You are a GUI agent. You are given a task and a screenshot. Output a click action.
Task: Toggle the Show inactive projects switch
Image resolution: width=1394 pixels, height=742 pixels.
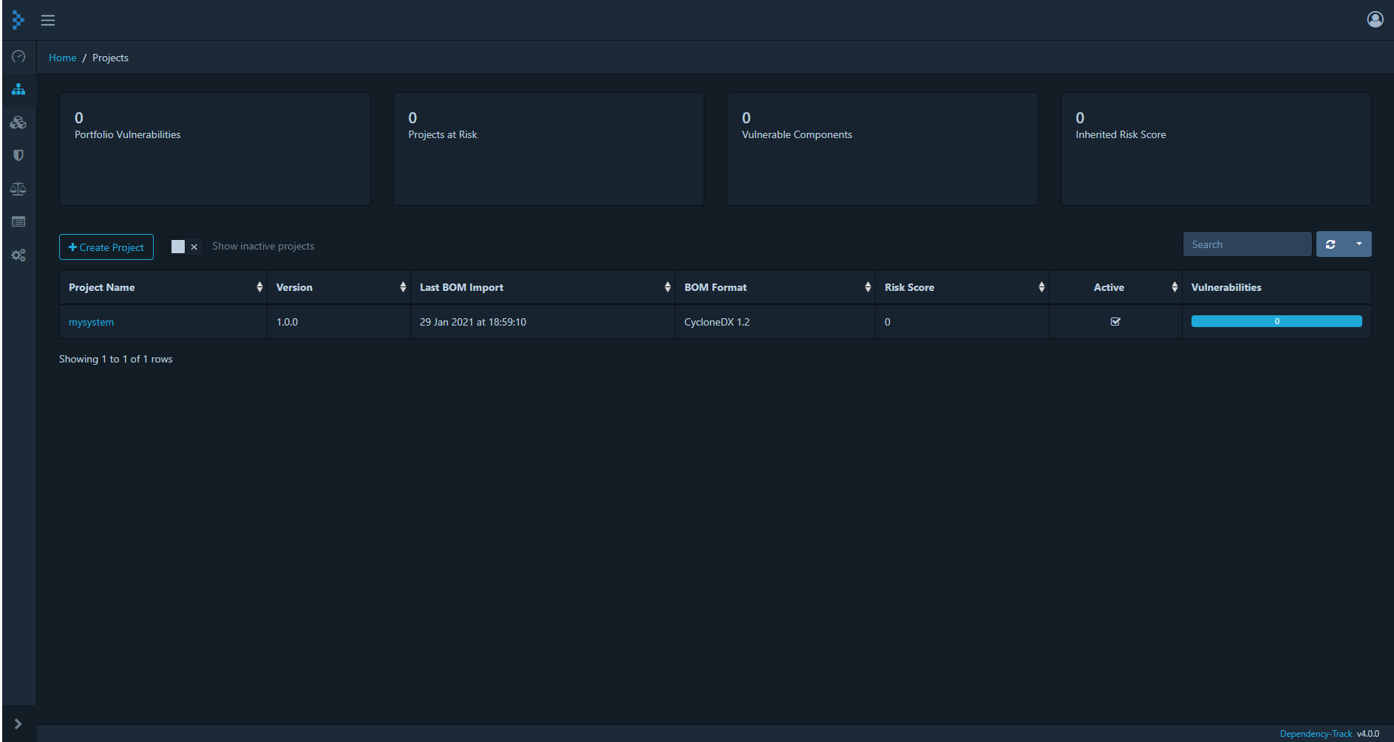pos(186,247)
